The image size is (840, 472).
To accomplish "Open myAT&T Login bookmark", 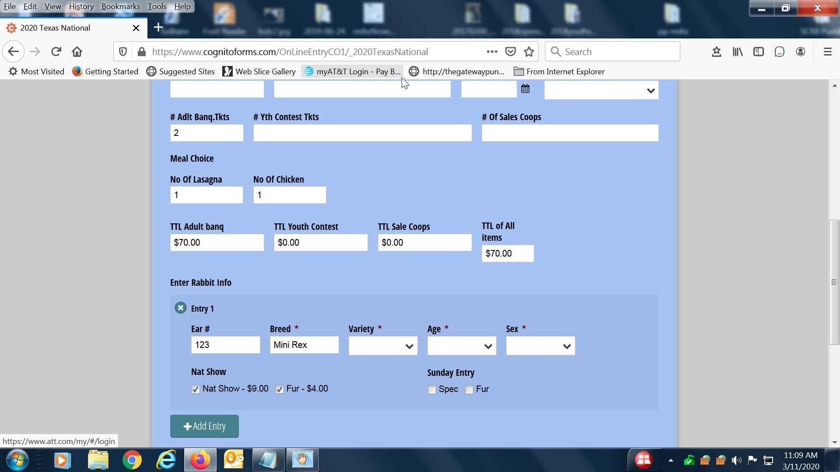I will coord(352,71).
